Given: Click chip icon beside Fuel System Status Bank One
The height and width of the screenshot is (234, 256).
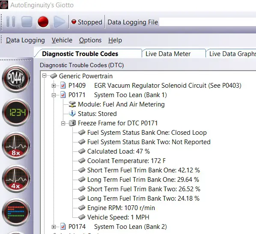Looking at the screenshot, I should point(82,133).
